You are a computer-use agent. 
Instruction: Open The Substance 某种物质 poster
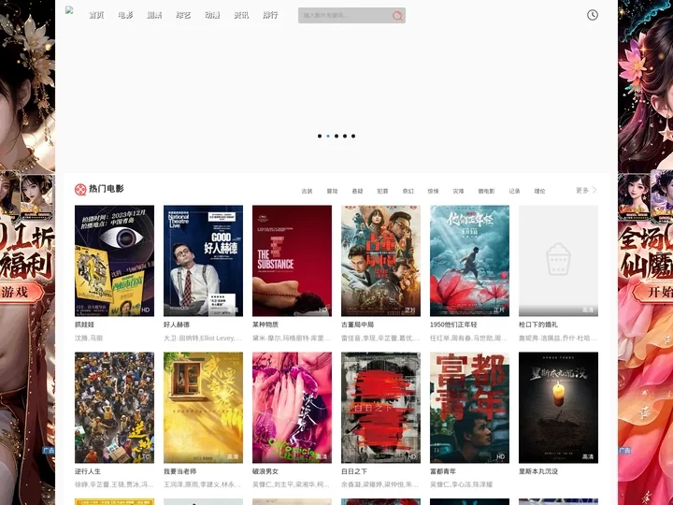point(292,261)
